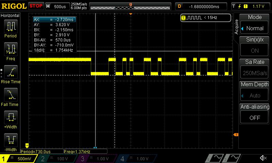Click the STOP run status indicator
The height and width of the screenshot is (163, 272).
(36, 6)
